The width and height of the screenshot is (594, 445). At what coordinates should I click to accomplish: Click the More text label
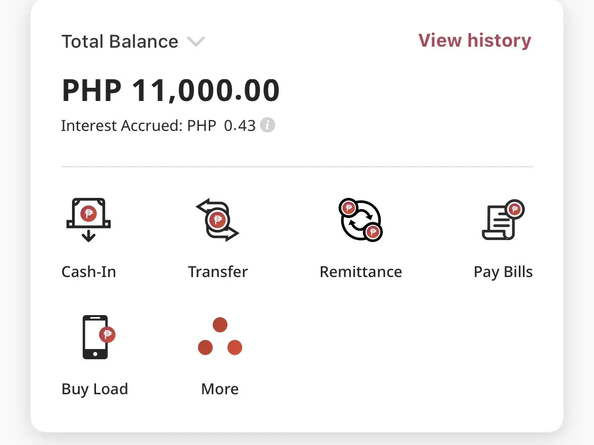click(x=220, y=389)
